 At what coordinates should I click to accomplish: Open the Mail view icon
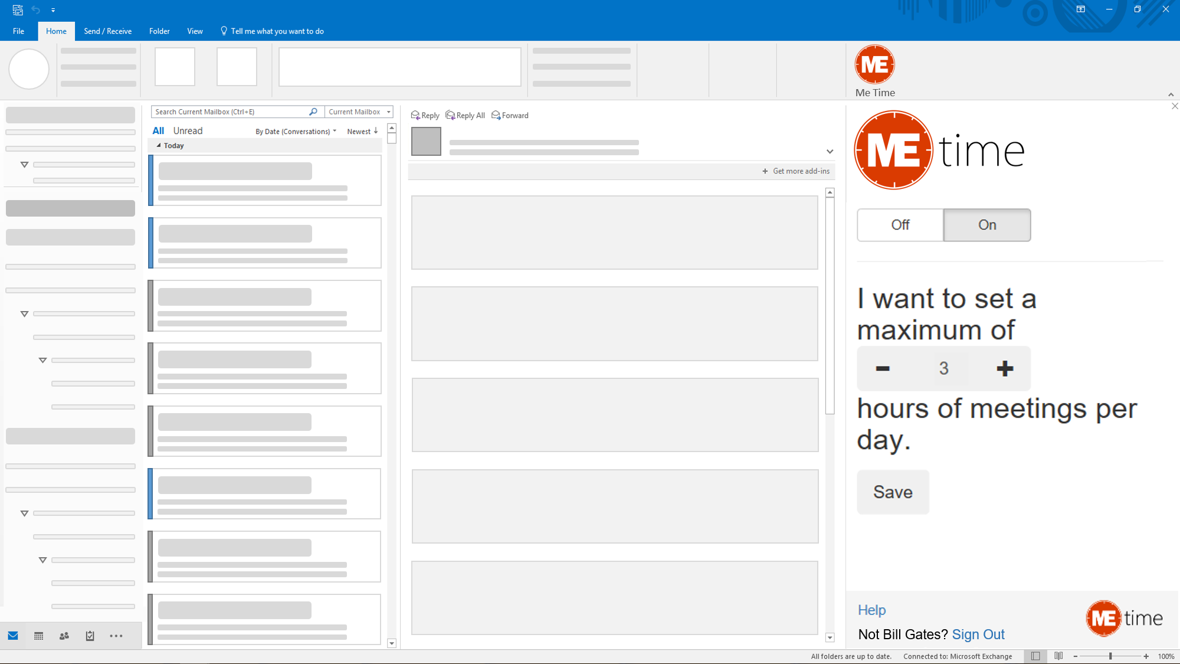[13, 636]
